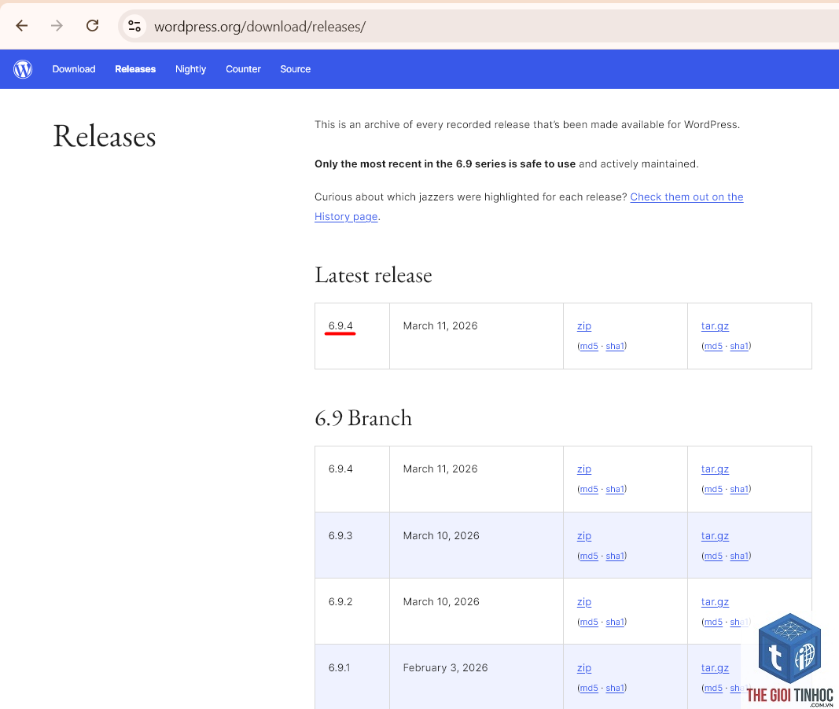Click the March 11, 2026 date in Latest release
Viewport: 839px width, 709px height.
tap(440, 326)
